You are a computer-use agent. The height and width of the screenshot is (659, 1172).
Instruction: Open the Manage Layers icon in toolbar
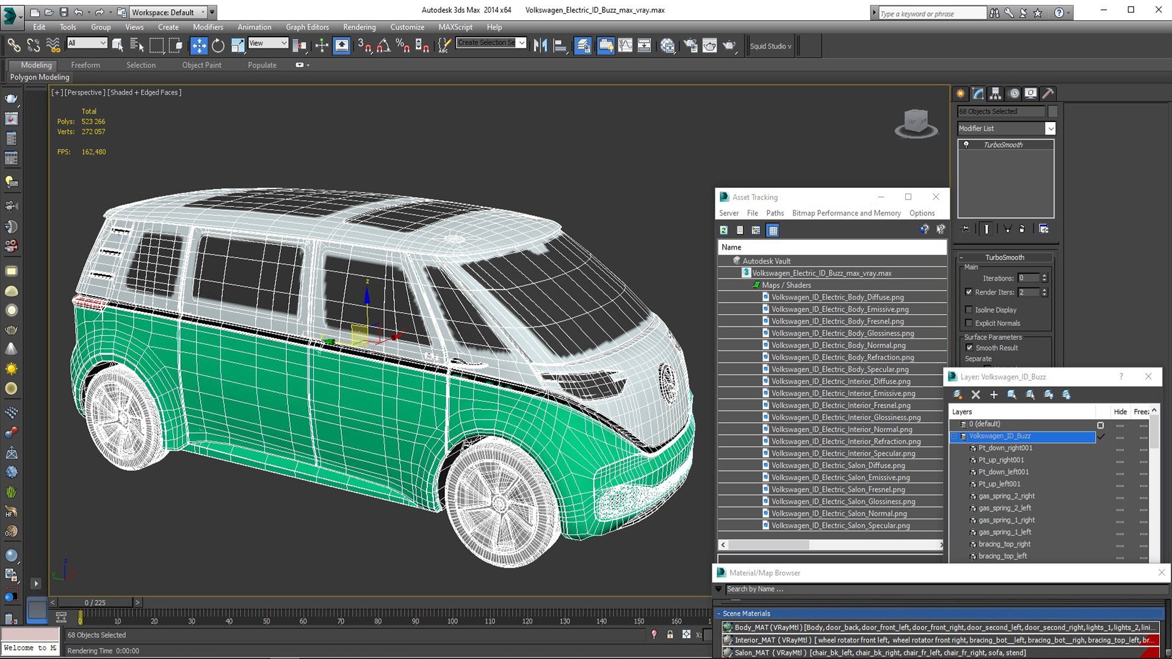point(583,45)
